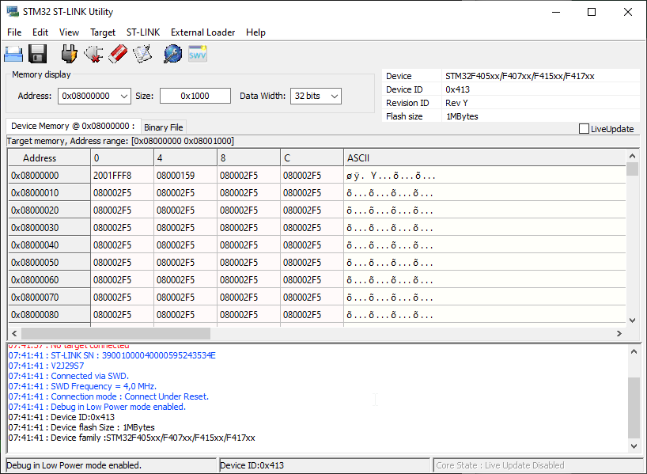Click memory table scroll left arrow

point(14,333)
